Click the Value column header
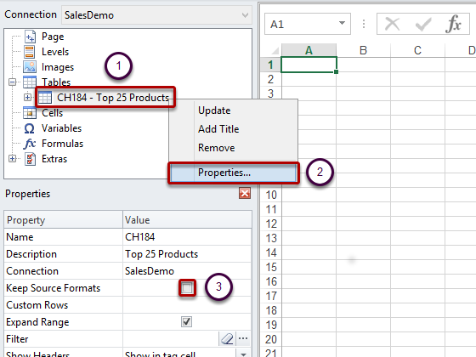The height and width of the screenshot is (357, 476). tap(187, 220)
